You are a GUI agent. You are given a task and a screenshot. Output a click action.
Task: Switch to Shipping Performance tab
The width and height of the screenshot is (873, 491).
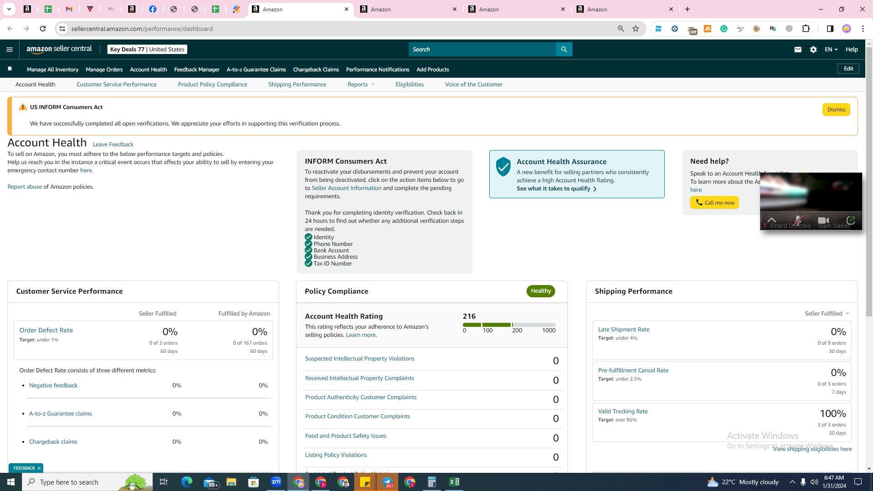click(297, 85)
